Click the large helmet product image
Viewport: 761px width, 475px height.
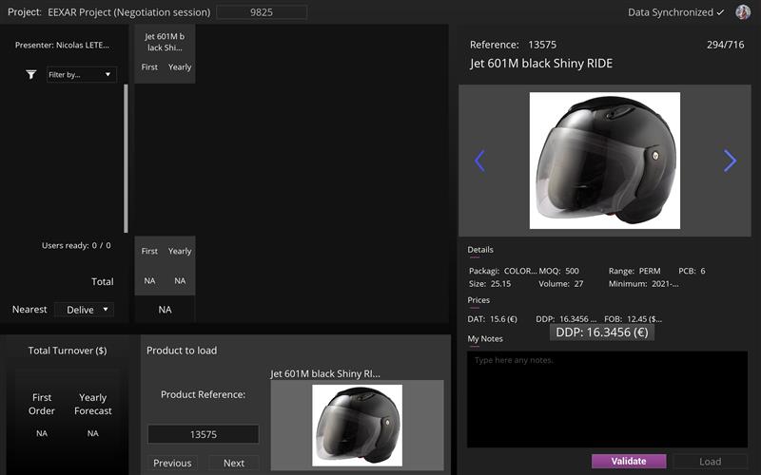[605, 161]
